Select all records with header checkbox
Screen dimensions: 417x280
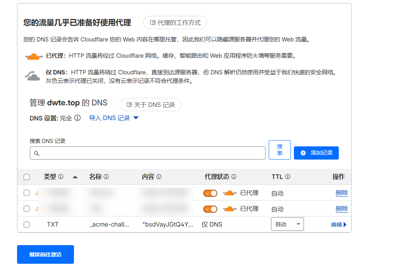point(27,177)
